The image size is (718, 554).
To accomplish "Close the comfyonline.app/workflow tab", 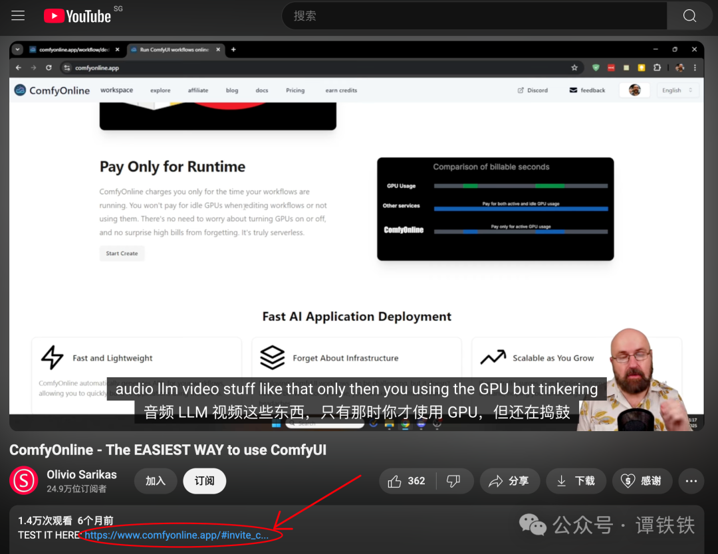I will point(117,49).
